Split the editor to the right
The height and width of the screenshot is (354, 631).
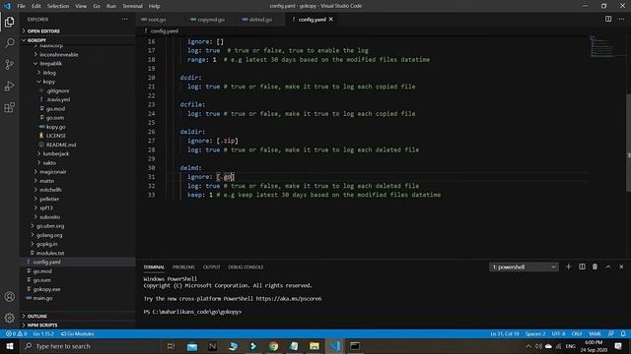608,19
